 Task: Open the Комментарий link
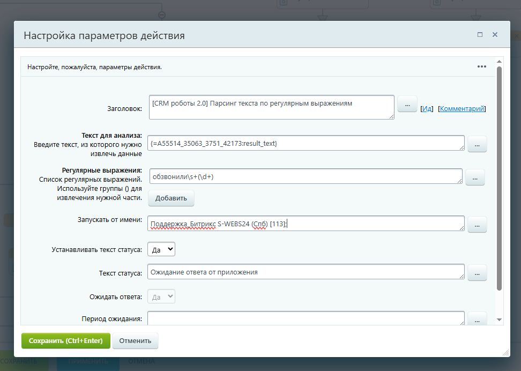click(462, 108)
